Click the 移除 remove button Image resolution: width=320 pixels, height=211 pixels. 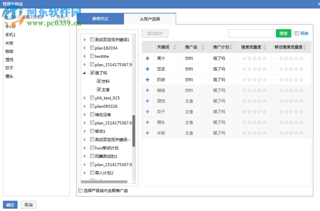[x=61, y=17]
